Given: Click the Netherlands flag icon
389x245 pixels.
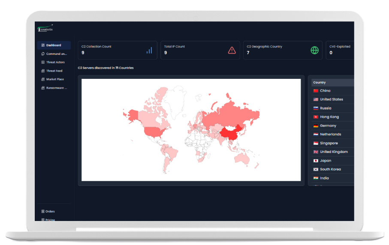Looking at the screenshot, I should (x=316, y=134).
